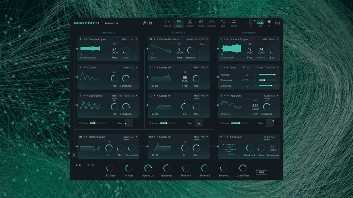Viewport: 353px width, 198px height.
Task: Go to the LFO page
Action: pyautogui.click(x=223, y=23)
